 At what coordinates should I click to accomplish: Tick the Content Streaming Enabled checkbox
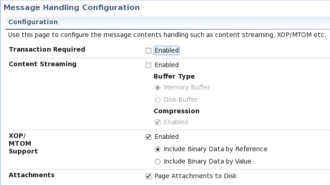point(148,65)
